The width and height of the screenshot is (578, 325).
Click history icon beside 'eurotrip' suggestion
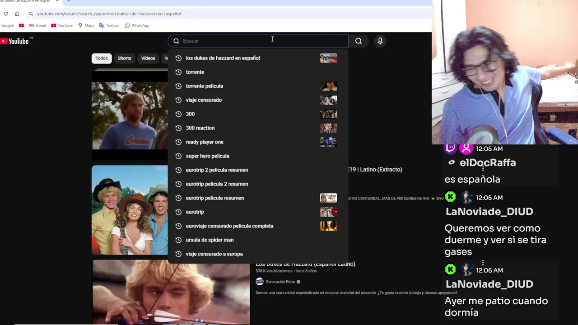(178, 212)
